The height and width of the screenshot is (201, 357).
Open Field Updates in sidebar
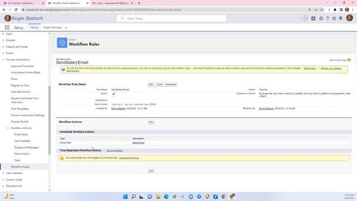click(x=22, y=141)
